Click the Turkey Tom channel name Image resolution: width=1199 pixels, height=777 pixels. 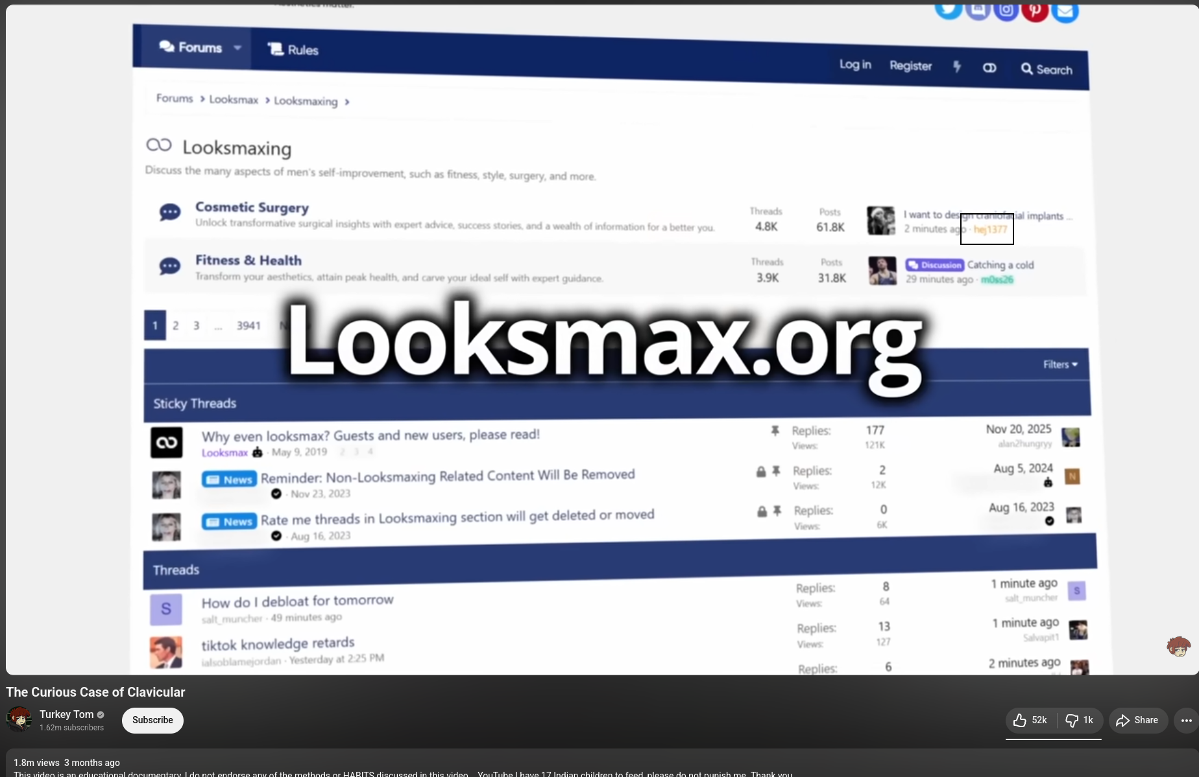point(66,714)
